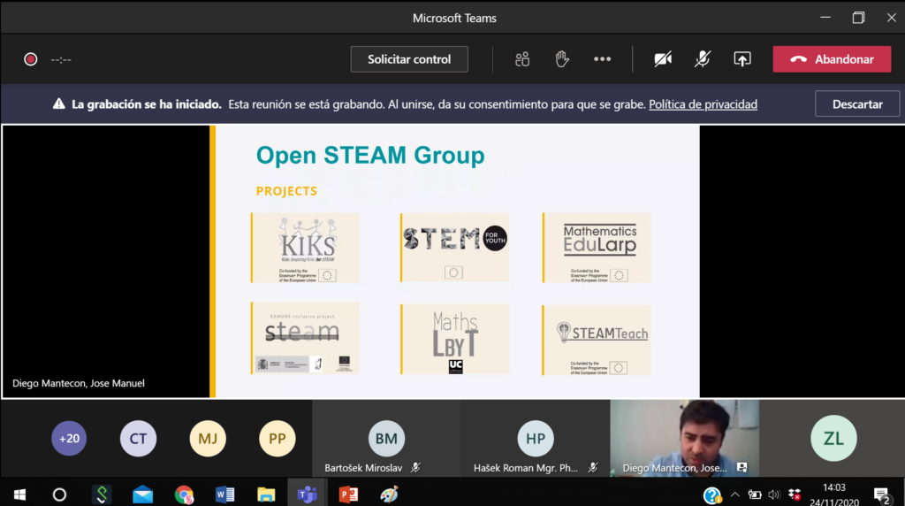Click Hašek Roman muted mic icon
This screenshot has width=905, height=506.
coord(593,468)
